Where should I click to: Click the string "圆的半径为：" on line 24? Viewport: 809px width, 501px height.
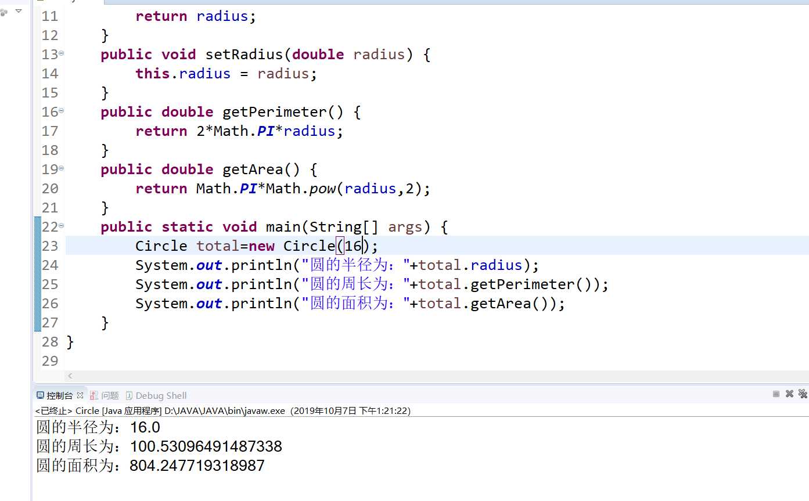pyautogui.click(x=355, y=265)
